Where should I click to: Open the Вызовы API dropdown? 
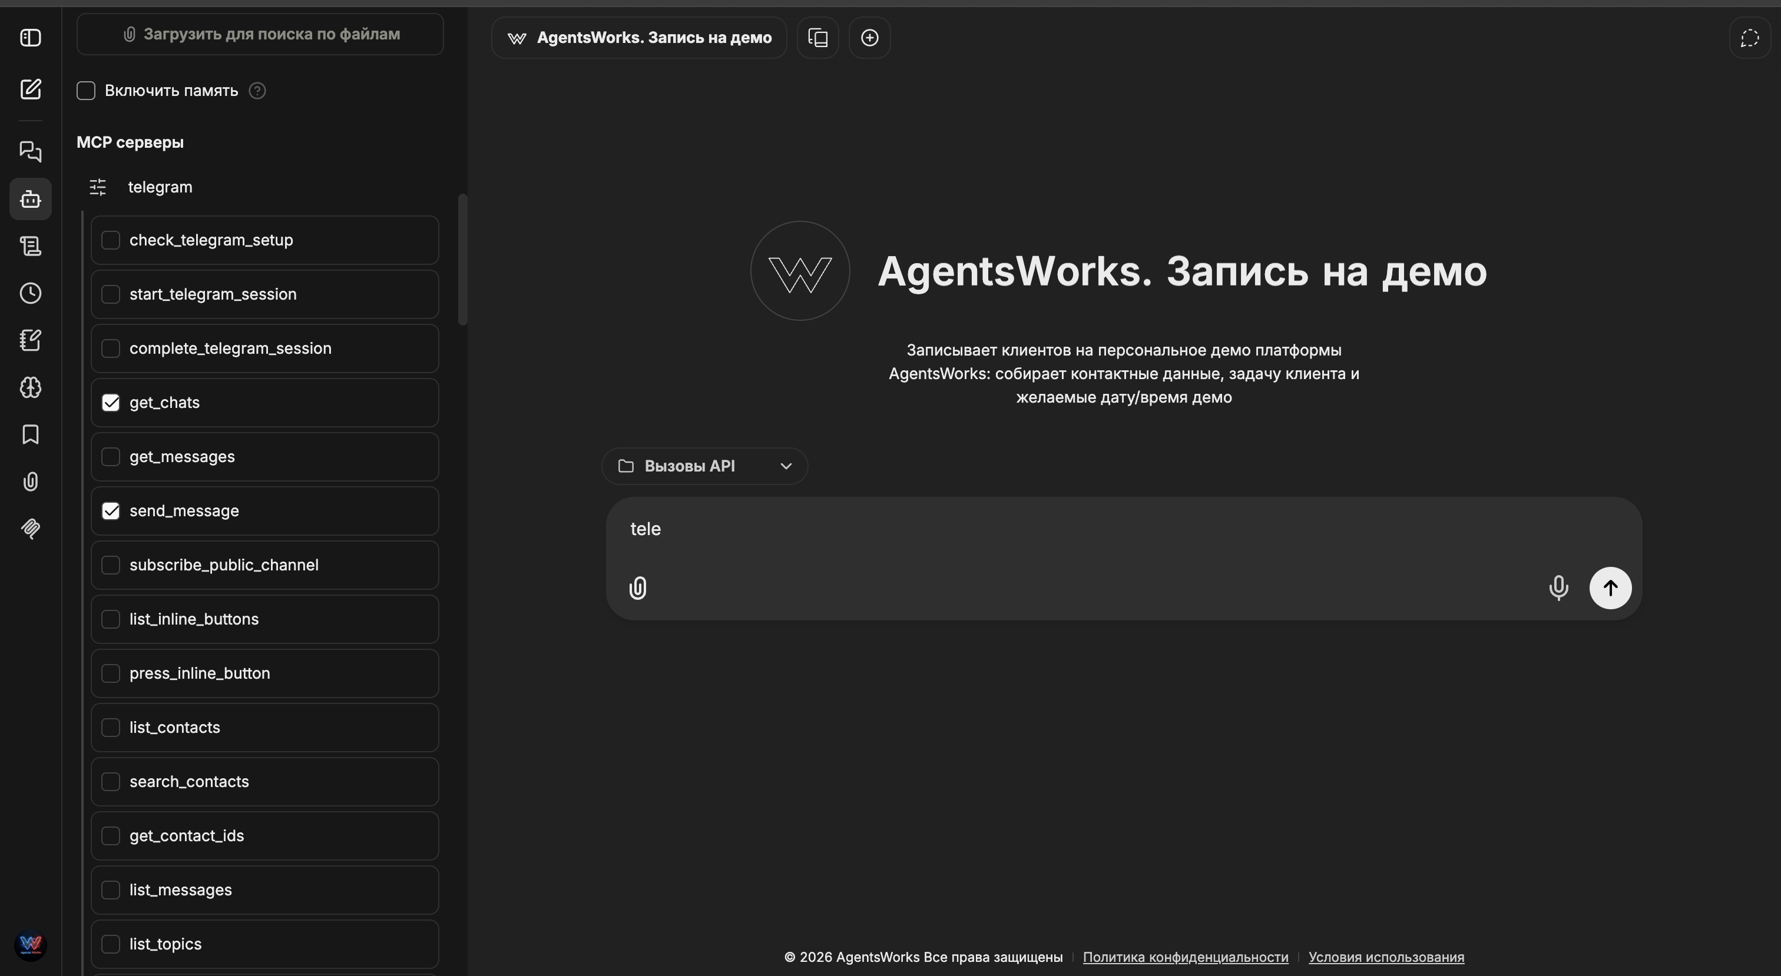pyautogui.click(x=704, y=466)
